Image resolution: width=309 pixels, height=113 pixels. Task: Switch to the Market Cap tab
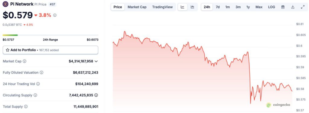[x=137, y=7]
